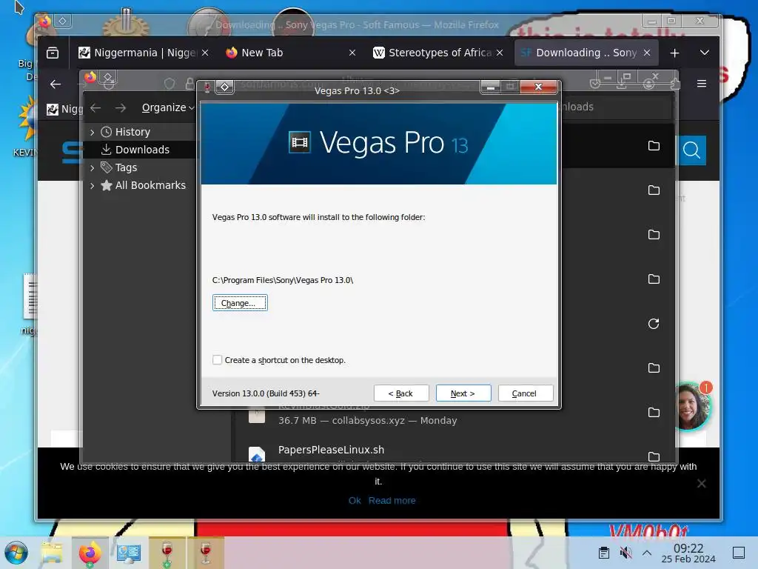Screen dimensions: 758x569
Task: Close the Downloading .. Sony tab
Action: [647, 53]
